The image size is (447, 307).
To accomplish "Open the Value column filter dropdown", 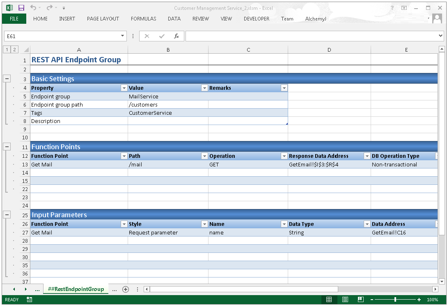I will click(x=204, y=88).
